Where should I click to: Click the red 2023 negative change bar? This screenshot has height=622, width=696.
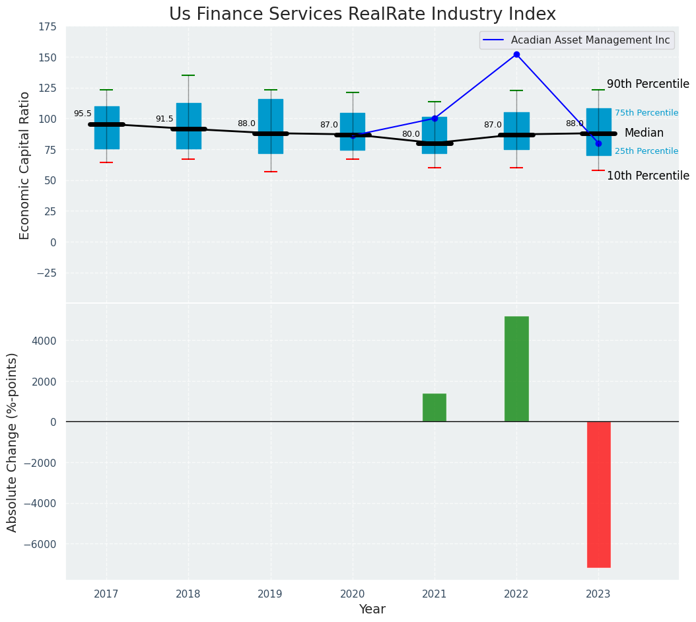pos(598,494)
